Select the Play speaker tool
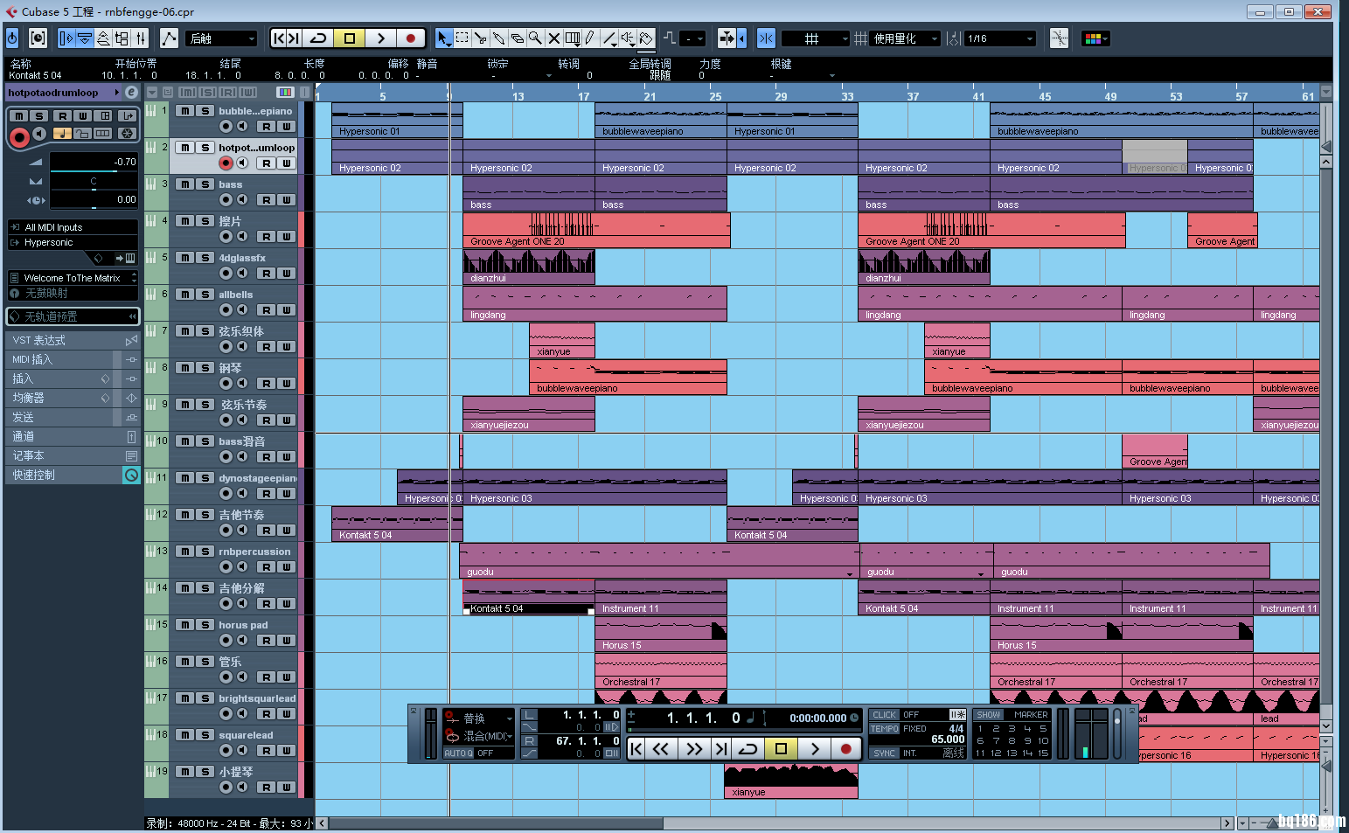The width and height of the screenshot is (1349, 833). point(628,38)
